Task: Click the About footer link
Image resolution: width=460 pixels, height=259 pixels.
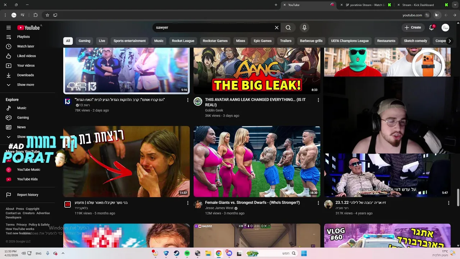Action: click(x=10, y=209)
